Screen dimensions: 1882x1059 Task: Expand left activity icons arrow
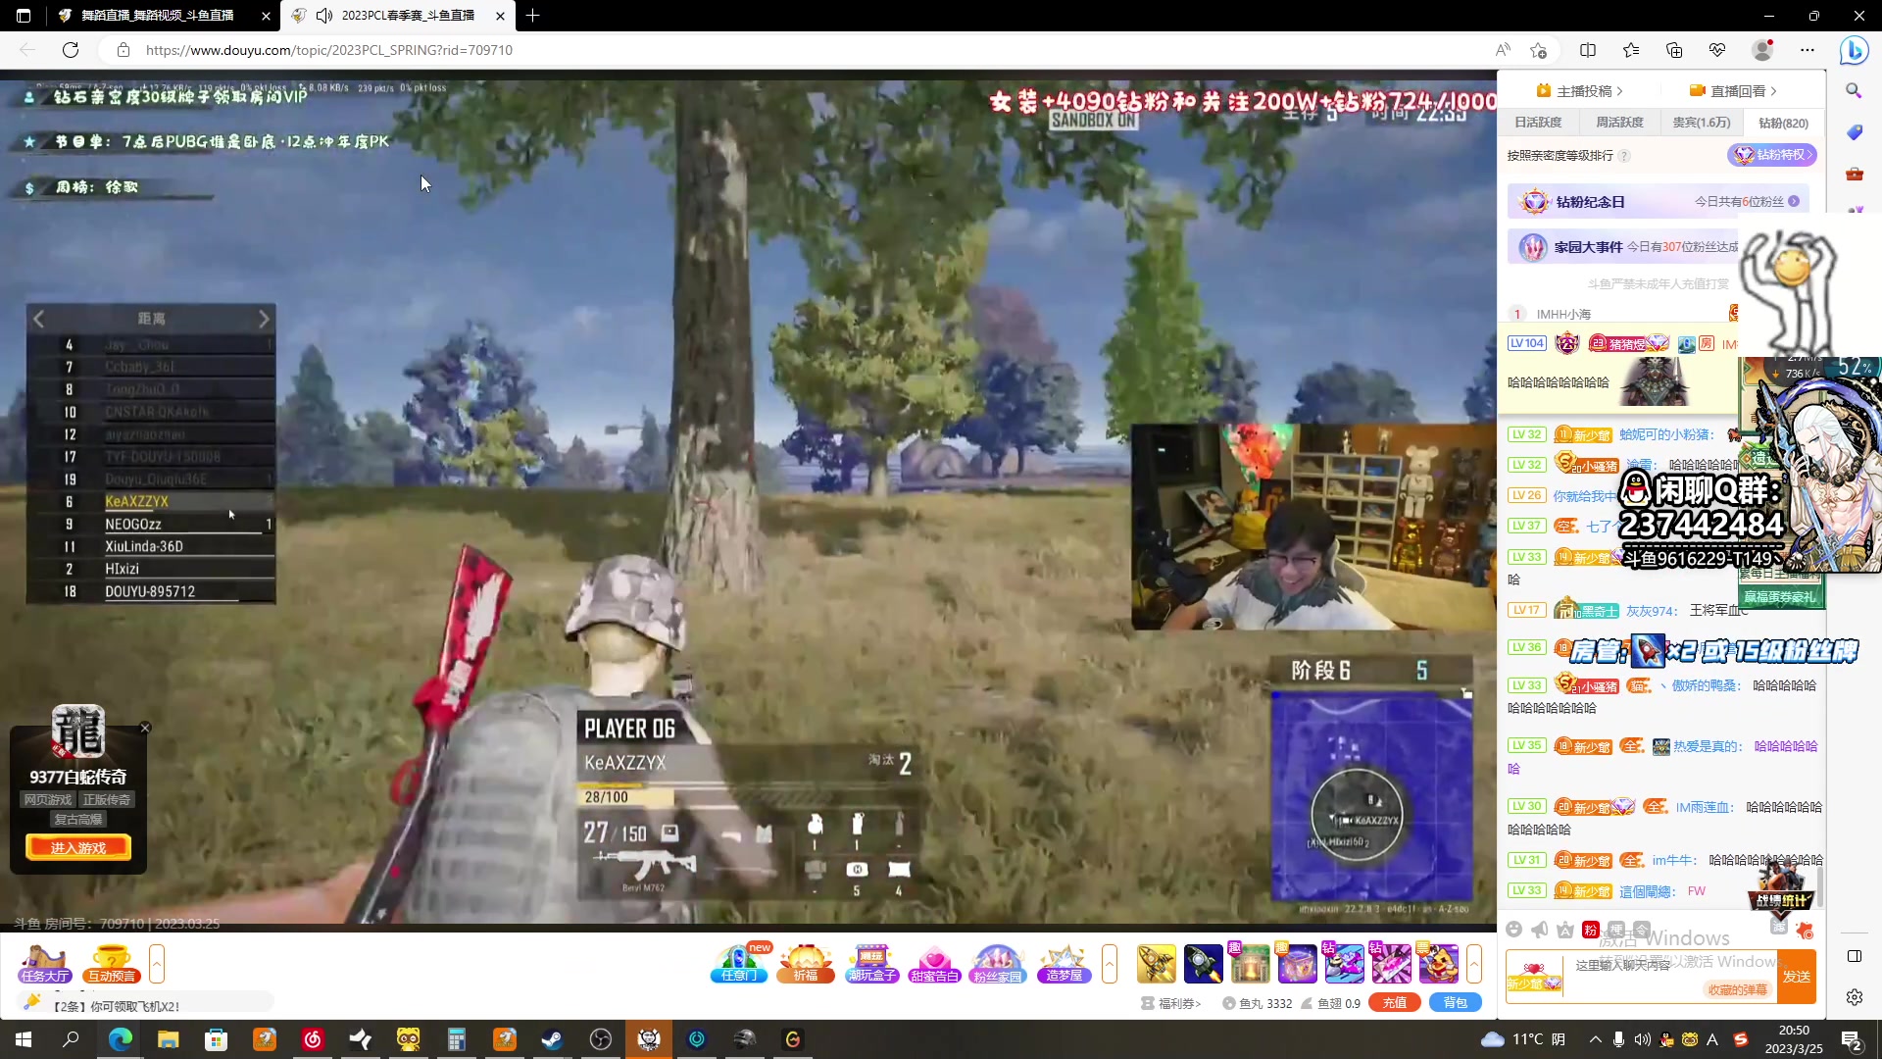156,964
